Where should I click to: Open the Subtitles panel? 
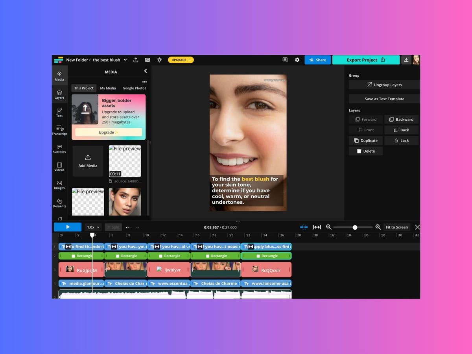pyautogui.click(x=59, y=149)
